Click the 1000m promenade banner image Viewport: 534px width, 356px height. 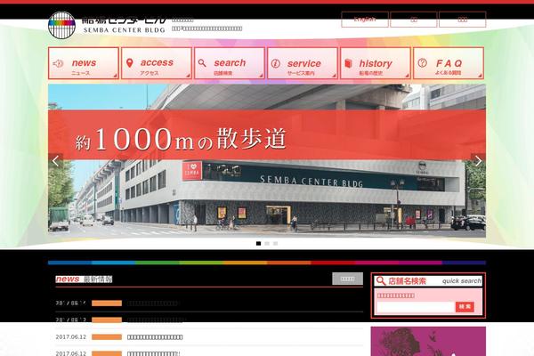pyautogui.click(x=267, y=161)
